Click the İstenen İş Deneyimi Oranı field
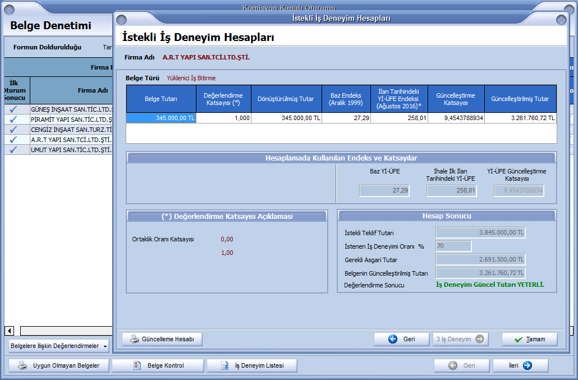 [453, 246]
